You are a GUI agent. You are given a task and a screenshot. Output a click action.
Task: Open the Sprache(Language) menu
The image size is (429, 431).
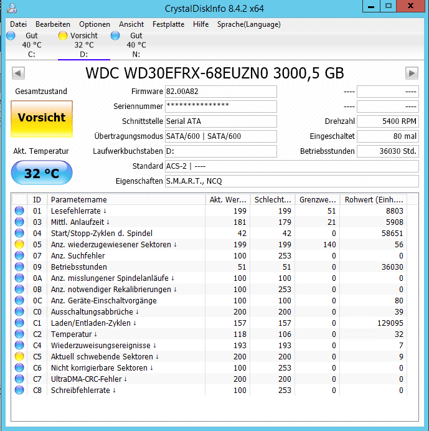coord(248,24)
